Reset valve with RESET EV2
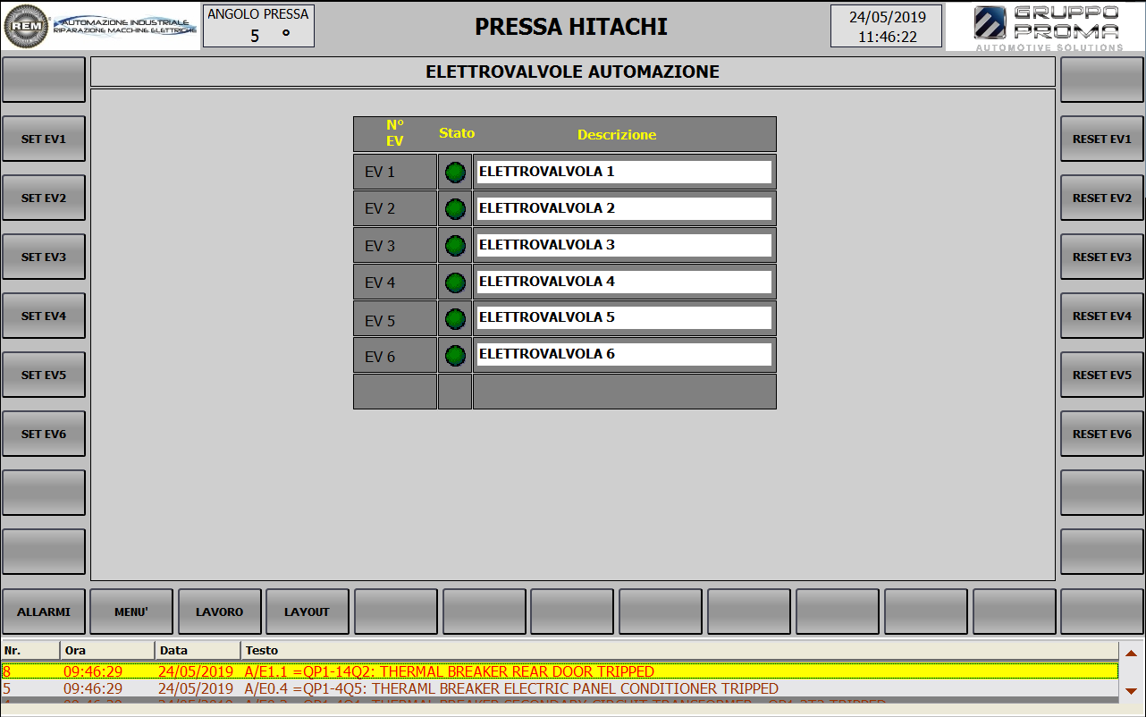Viewport: 1146px width, 717px height. click(1102, 198)
